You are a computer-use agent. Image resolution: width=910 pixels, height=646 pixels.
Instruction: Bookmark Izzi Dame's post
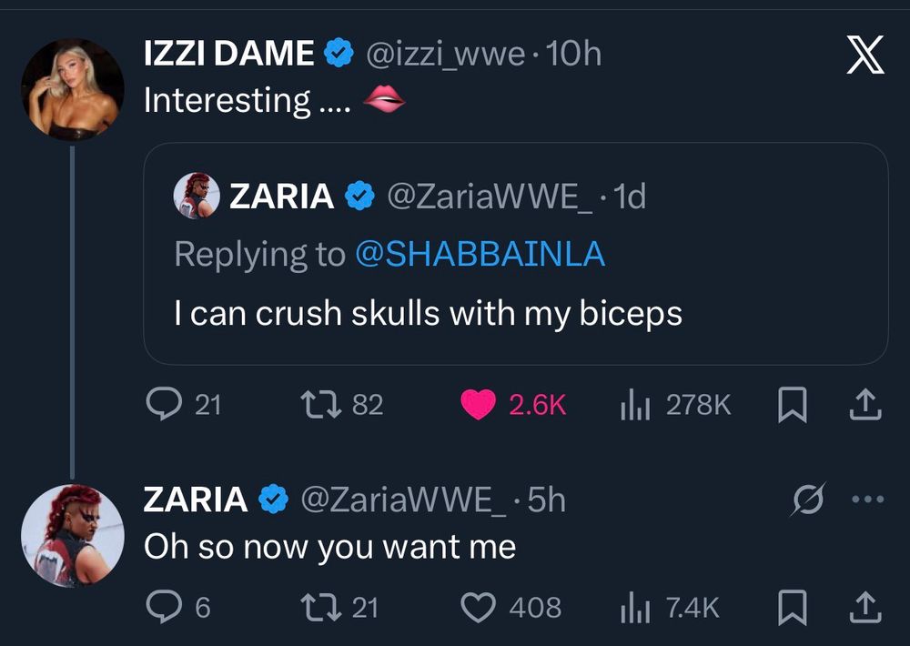click(793, 404)
